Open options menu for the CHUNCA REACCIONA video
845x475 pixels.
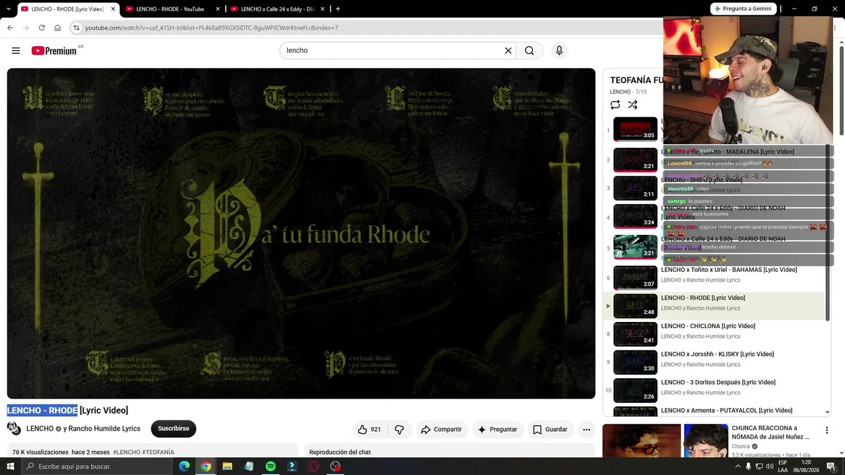pyautogui.click(x=827, y=431)
